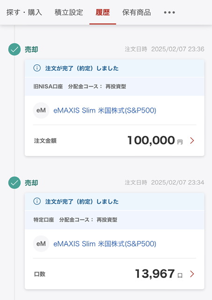Open the 探す・購入 tab
The height and width of the screenshot is (300, 212).
24,13
